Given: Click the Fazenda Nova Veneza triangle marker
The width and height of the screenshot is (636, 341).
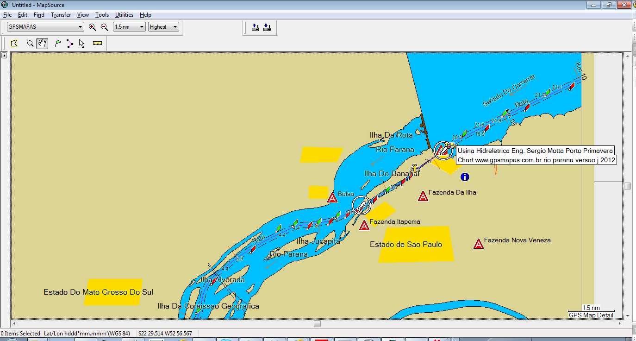Looking at the screenshot, I should coord(478,244).
